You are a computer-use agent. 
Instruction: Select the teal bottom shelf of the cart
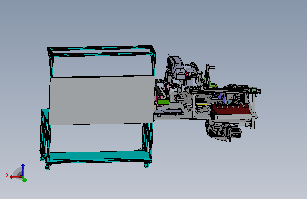click(99, 156)
